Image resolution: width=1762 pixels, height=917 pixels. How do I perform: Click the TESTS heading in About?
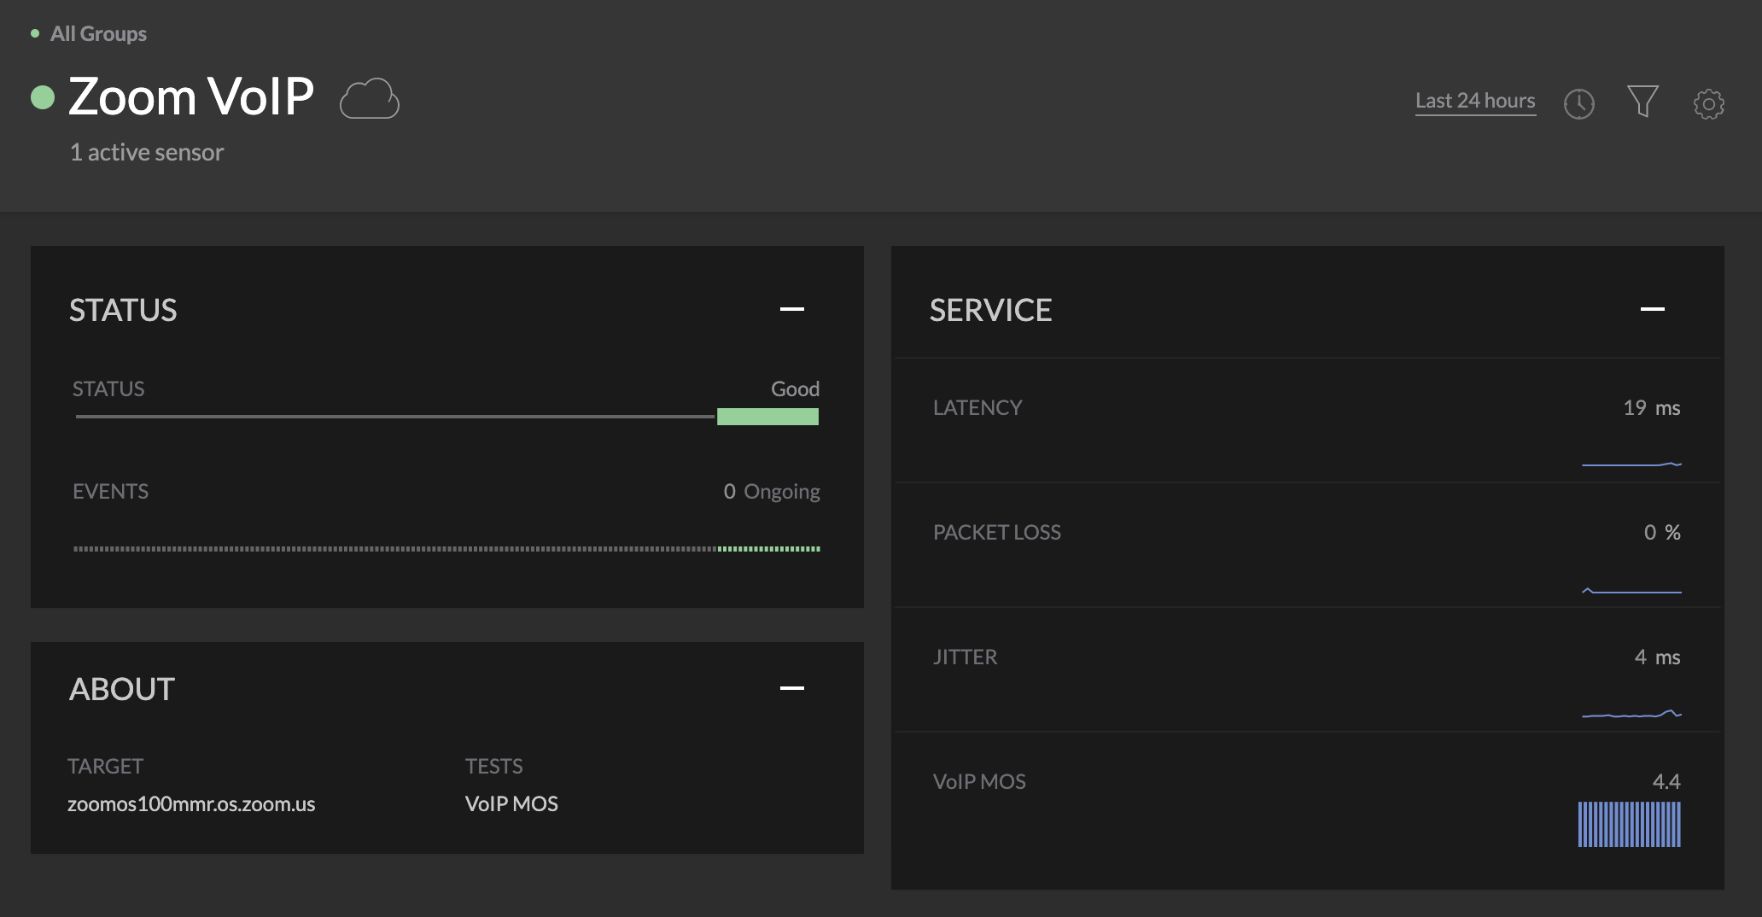(493, 767)
